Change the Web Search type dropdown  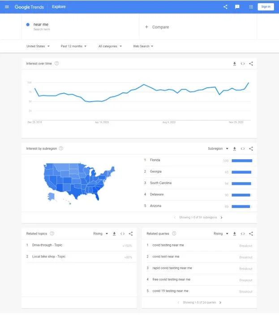143,46
